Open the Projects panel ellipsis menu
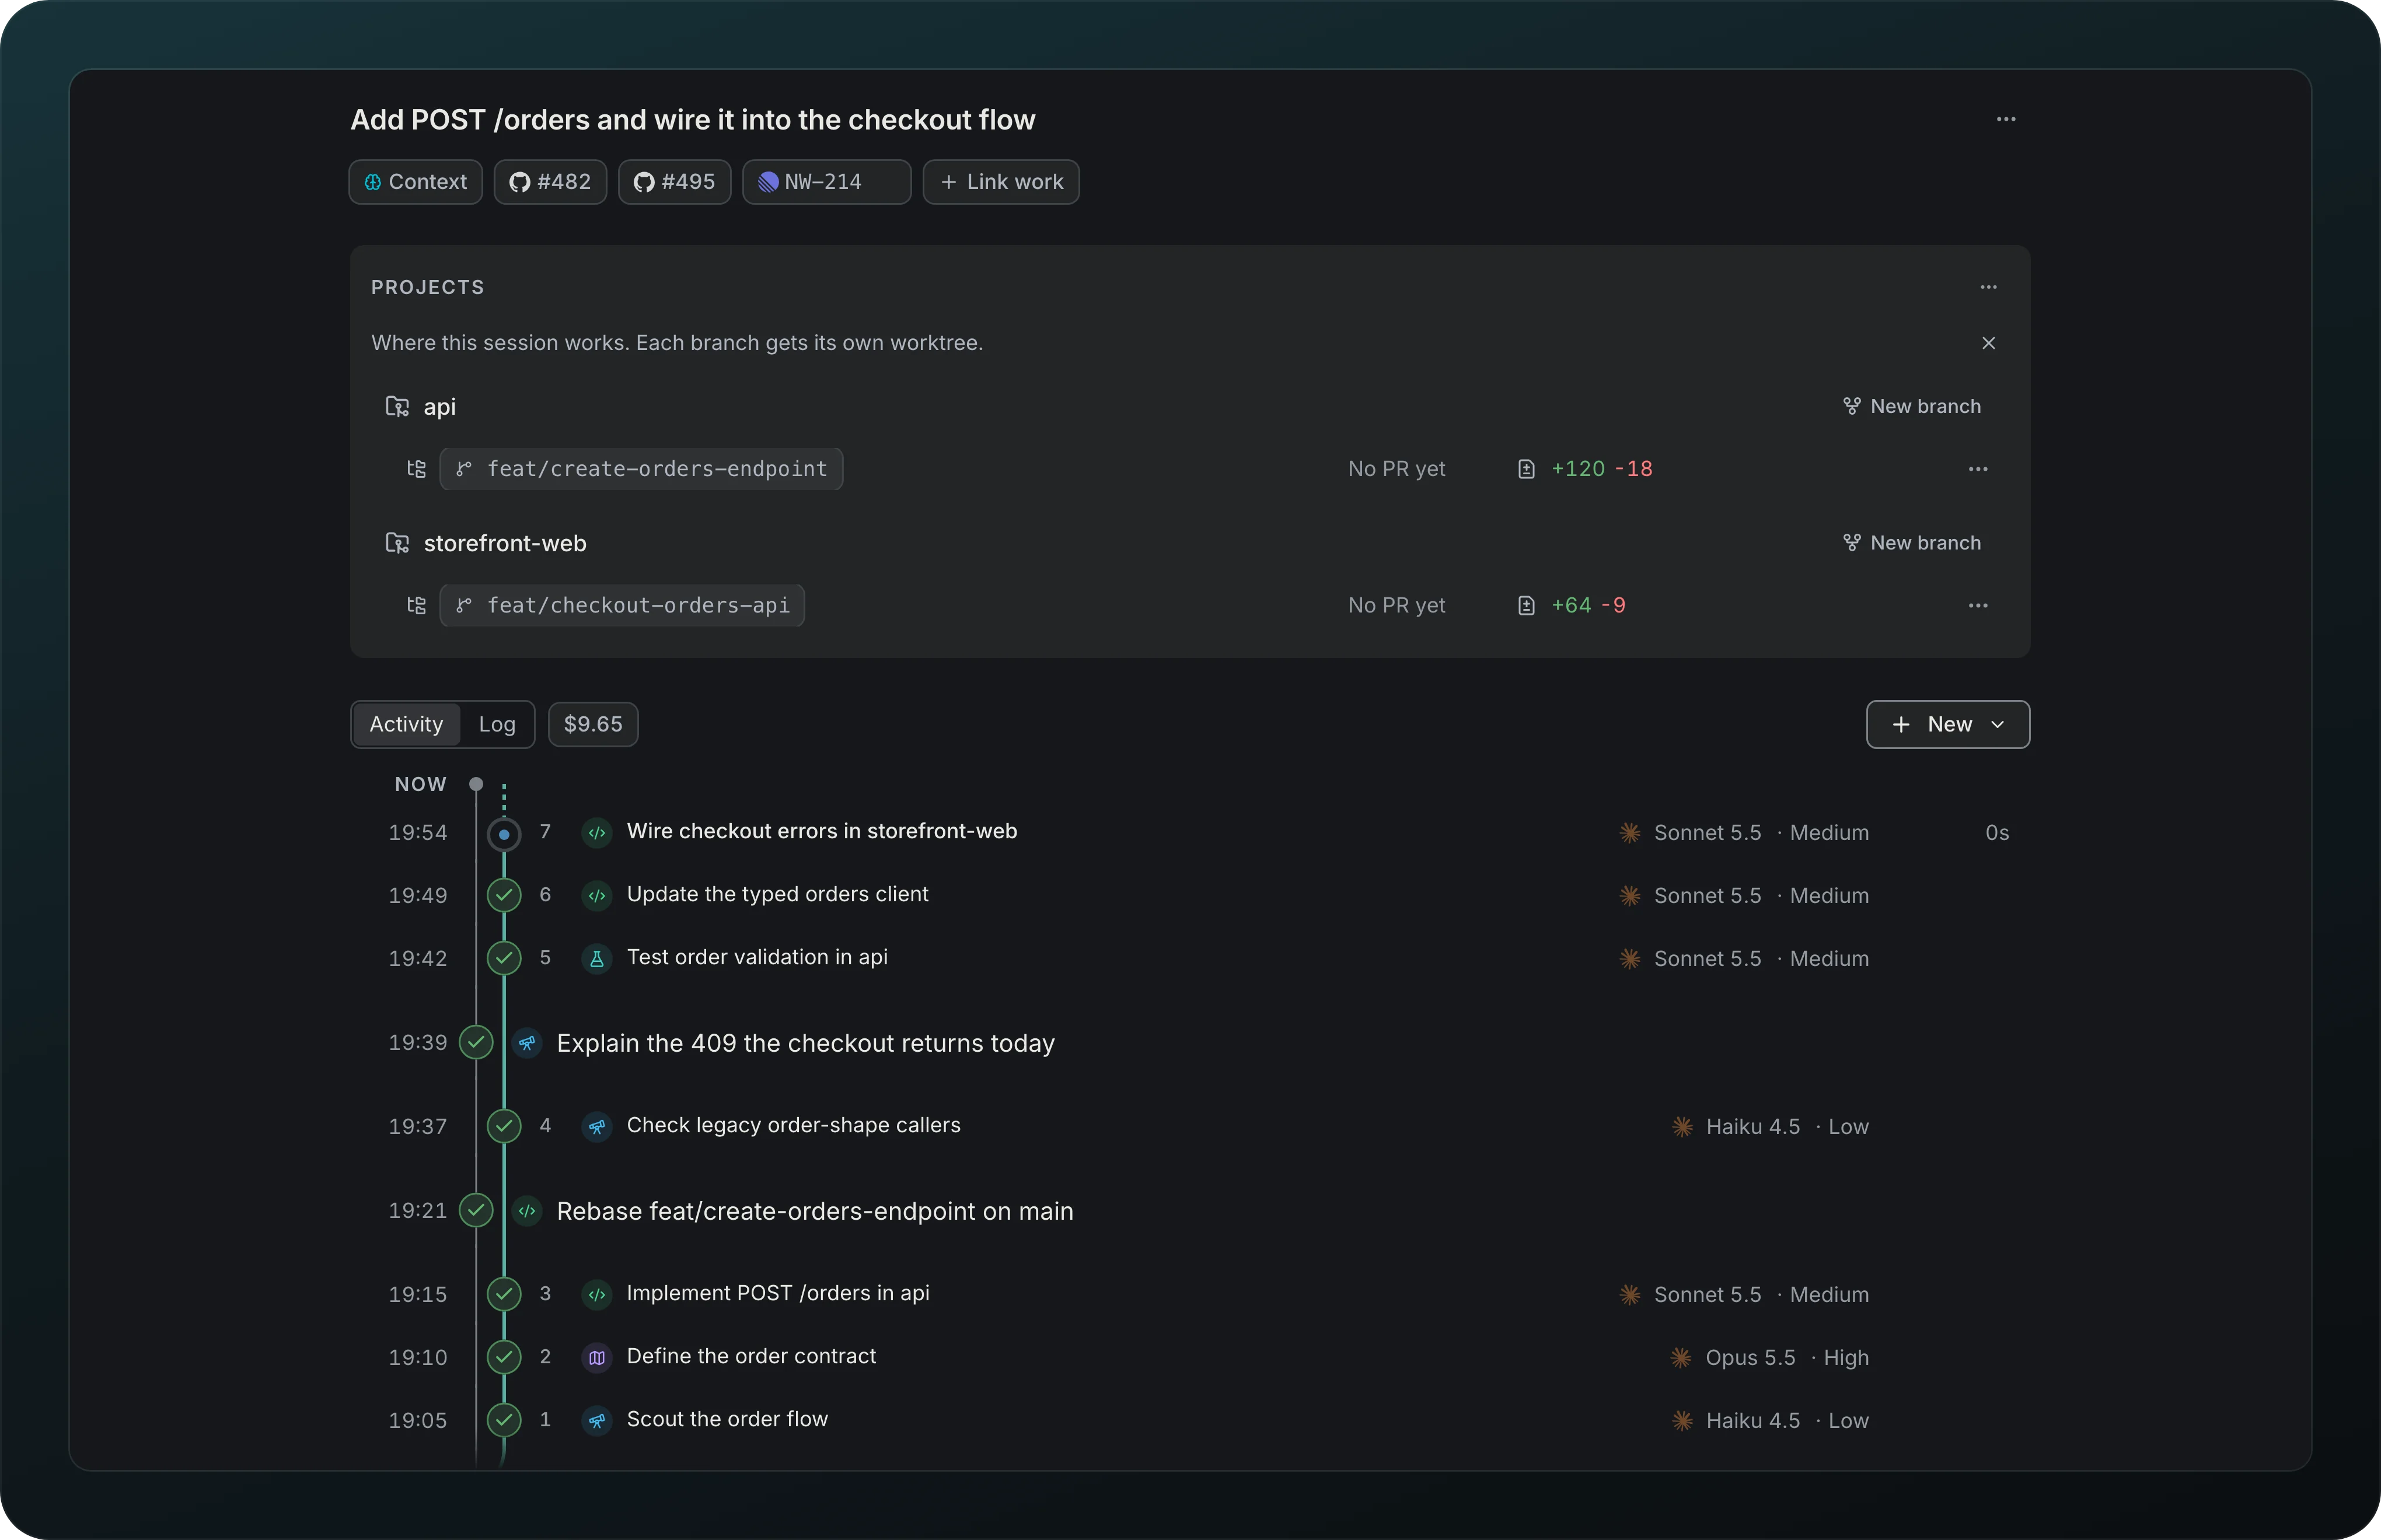Viewport: 2381px width, 1540px height. pyautogui.click(x=1988, y=287)
